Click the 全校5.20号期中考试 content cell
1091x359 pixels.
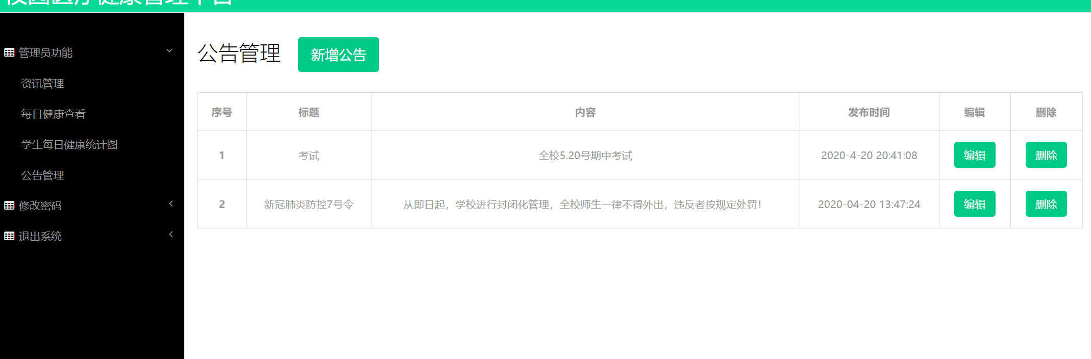tap(585, 156)
